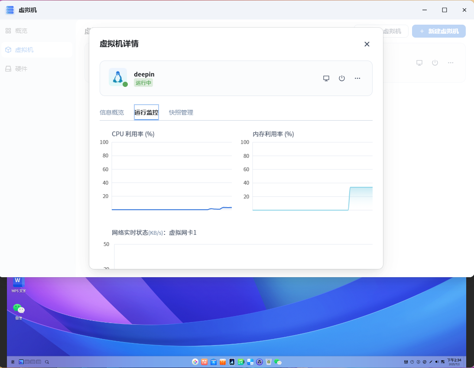Click the background VM list monitor icon
474x368 pixels.
pos(419,63)
